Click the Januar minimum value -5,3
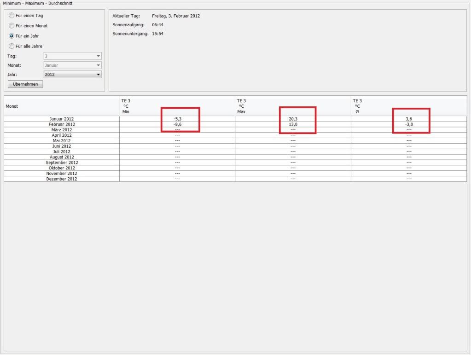471x355 pixels. pos(177,119)
